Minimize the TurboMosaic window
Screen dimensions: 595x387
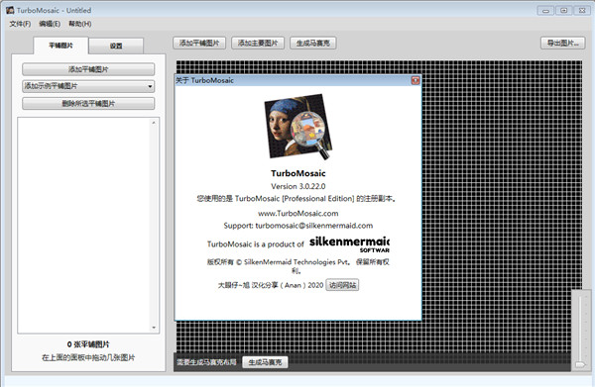(545, 11)
